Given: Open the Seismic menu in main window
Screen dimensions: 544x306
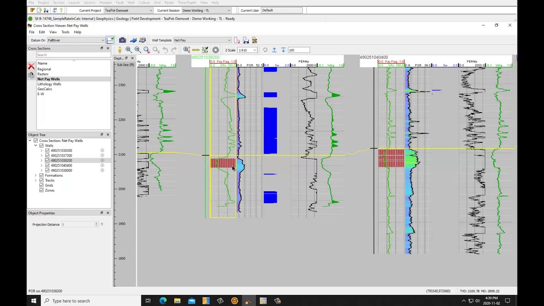Looking at the screenshot, I should pos(90,3).
